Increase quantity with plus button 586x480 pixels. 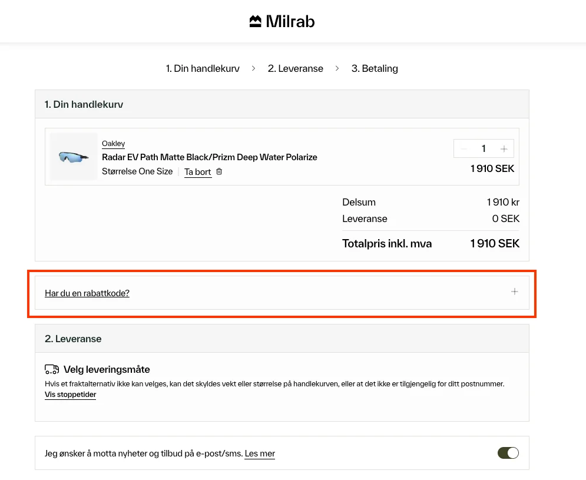[x=504, y=149]
